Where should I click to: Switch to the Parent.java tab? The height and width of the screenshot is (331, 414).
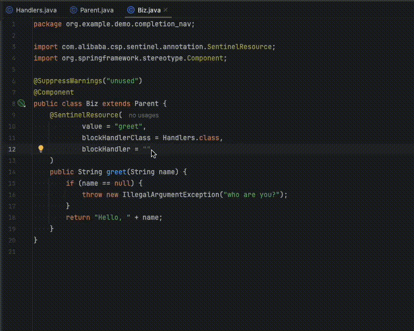96,9
